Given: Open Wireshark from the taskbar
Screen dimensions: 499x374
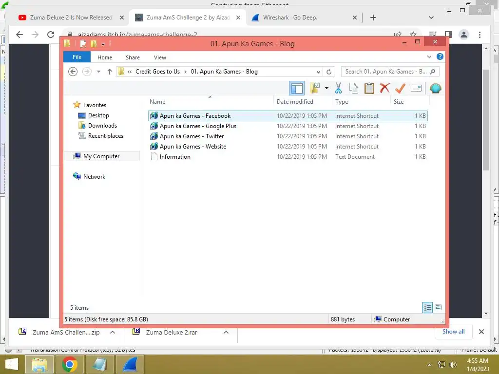Looking at the screenshot, I should click(x=130, y=364).
